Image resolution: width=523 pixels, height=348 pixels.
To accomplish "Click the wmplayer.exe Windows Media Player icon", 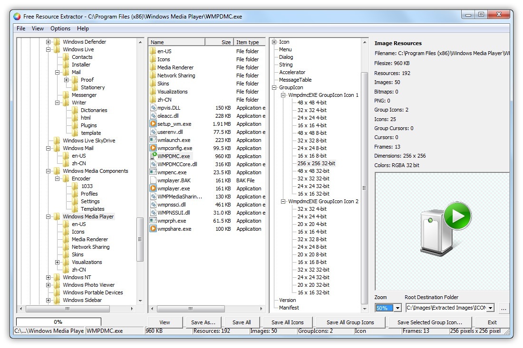I will pyautogui.click(x=154, y=188).
